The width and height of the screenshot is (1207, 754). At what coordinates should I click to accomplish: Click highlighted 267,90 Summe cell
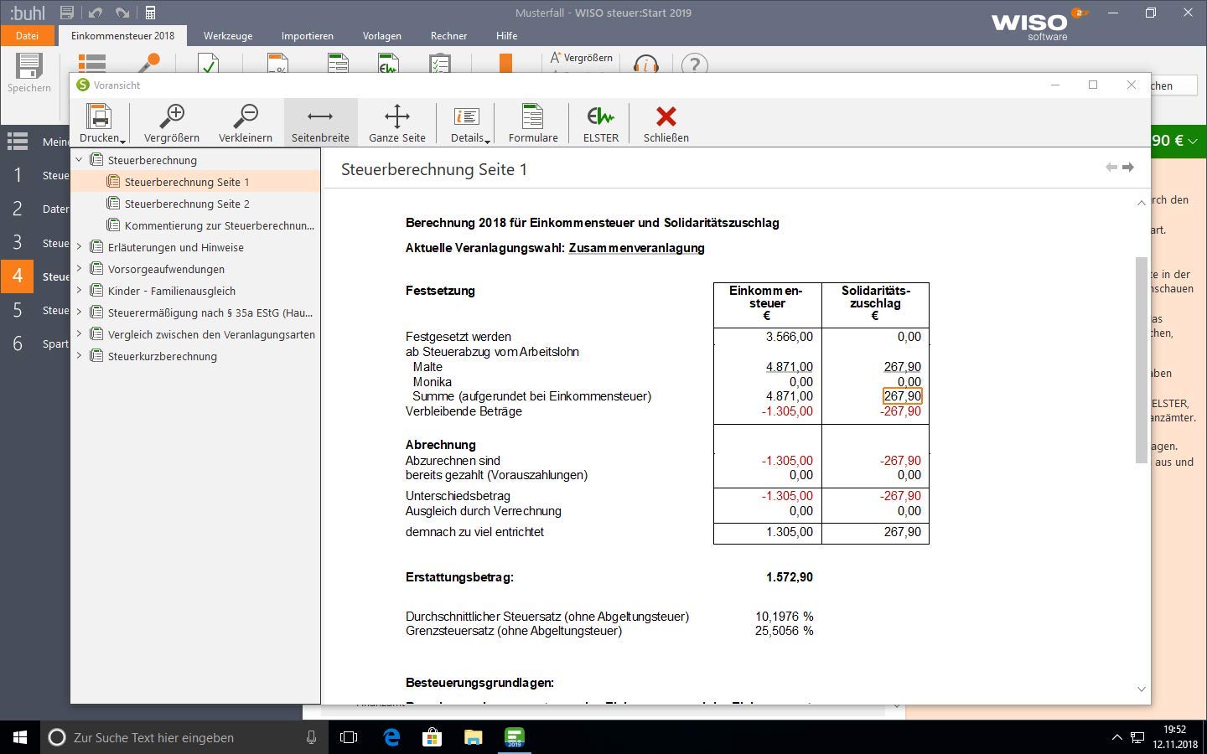pos(902,396)
